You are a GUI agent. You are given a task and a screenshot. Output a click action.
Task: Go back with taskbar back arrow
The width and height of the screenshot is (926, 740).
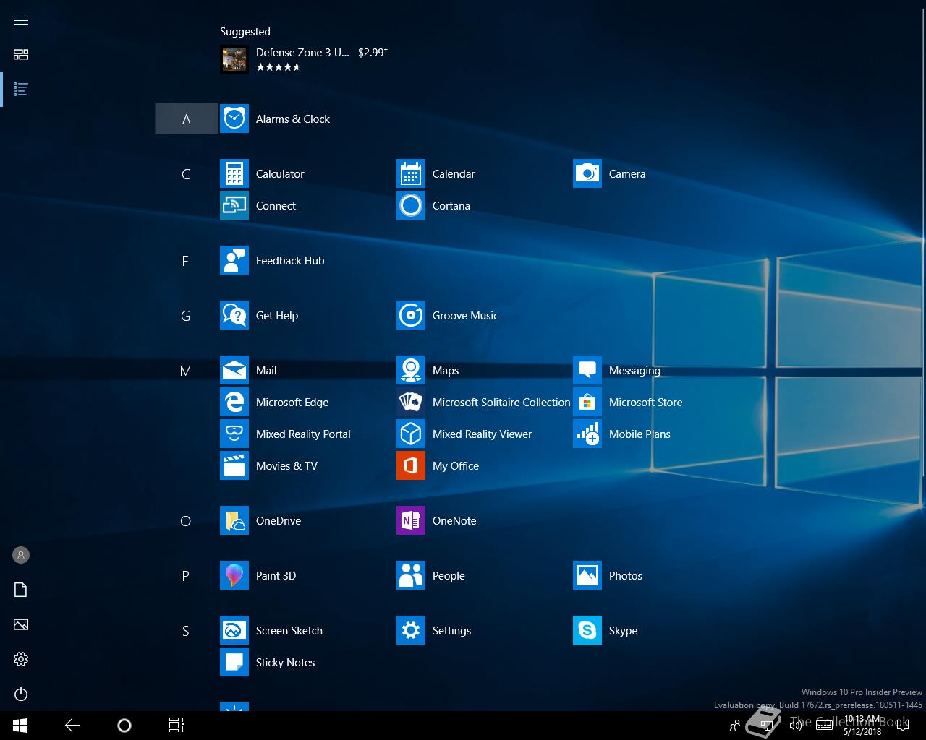pos(72,726)
